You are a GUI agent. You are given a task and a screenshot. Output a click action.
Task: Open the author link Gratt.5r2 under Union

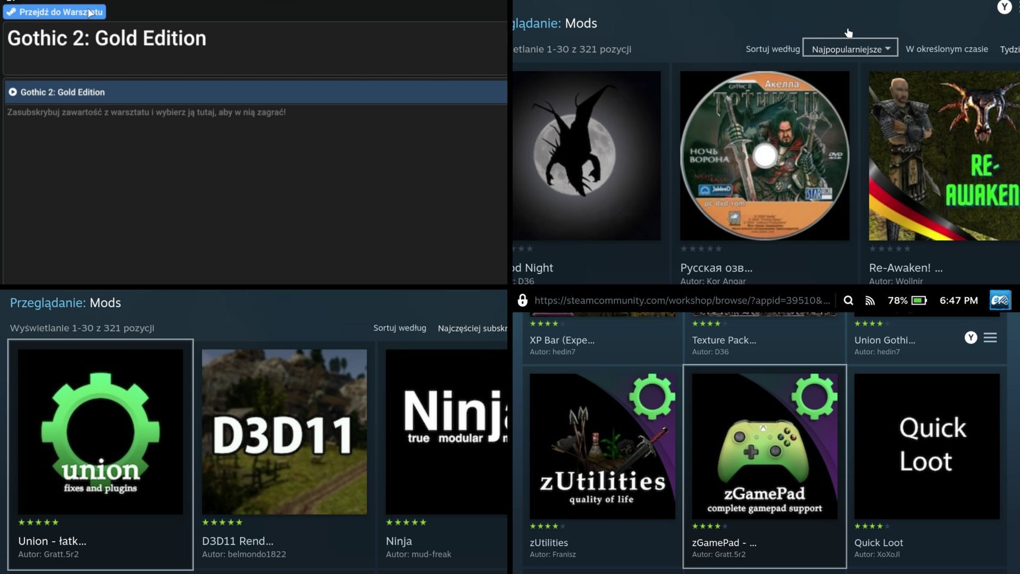tap(60, 554)
